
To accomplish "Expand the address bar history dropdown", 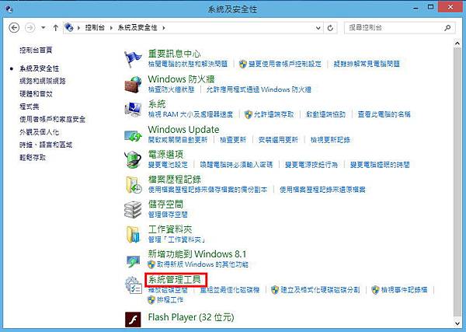I will (318, 28).
